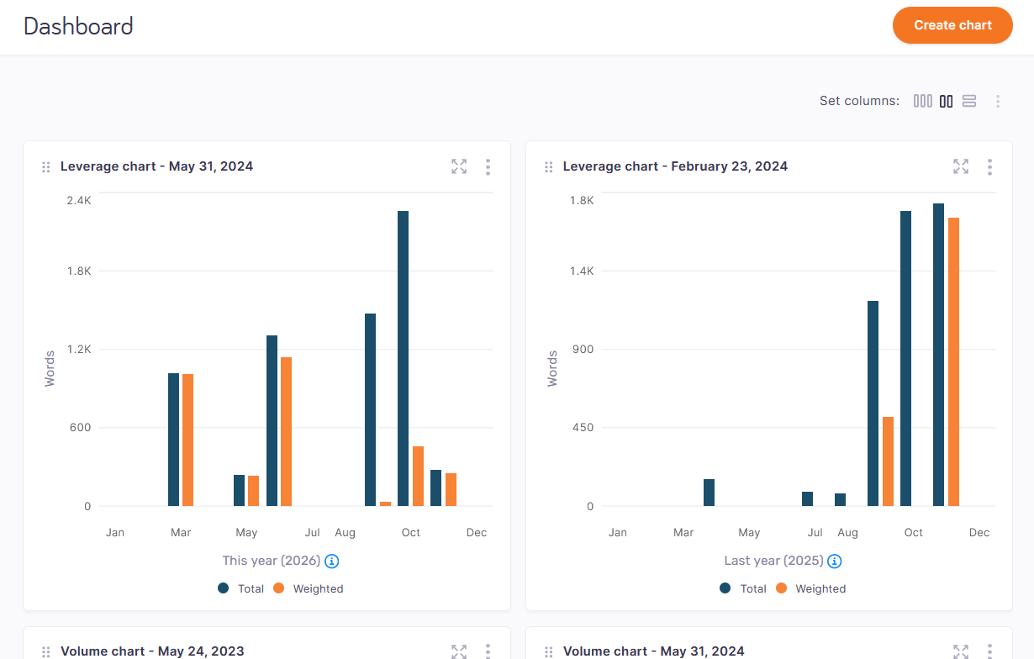This screenshot has width=1034, height=659.
Task: Set dashboard layout to single column rows
Action: (969, 101)
